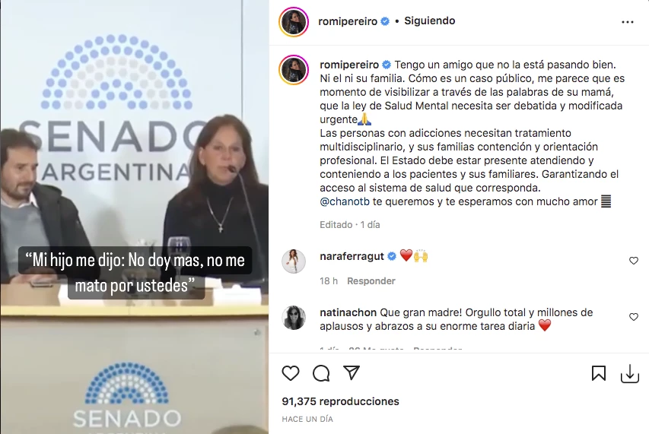Toggle the Siguiendo follow status
Viewport: 649px width, 434px height.
click(430, 21)
